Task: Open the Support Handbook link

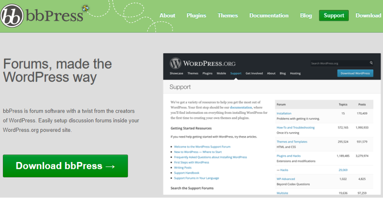Action: (186, 173)
